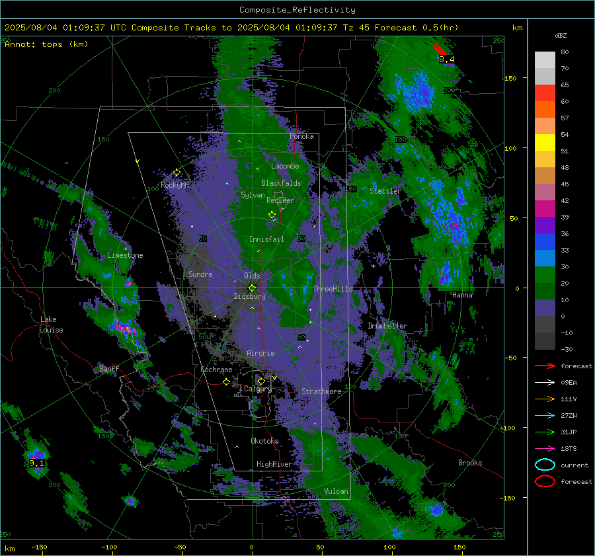Image resolution: width=595 pixels, height=556 pixels.
Task: Click the Banff town label
Action: [109, 368]
